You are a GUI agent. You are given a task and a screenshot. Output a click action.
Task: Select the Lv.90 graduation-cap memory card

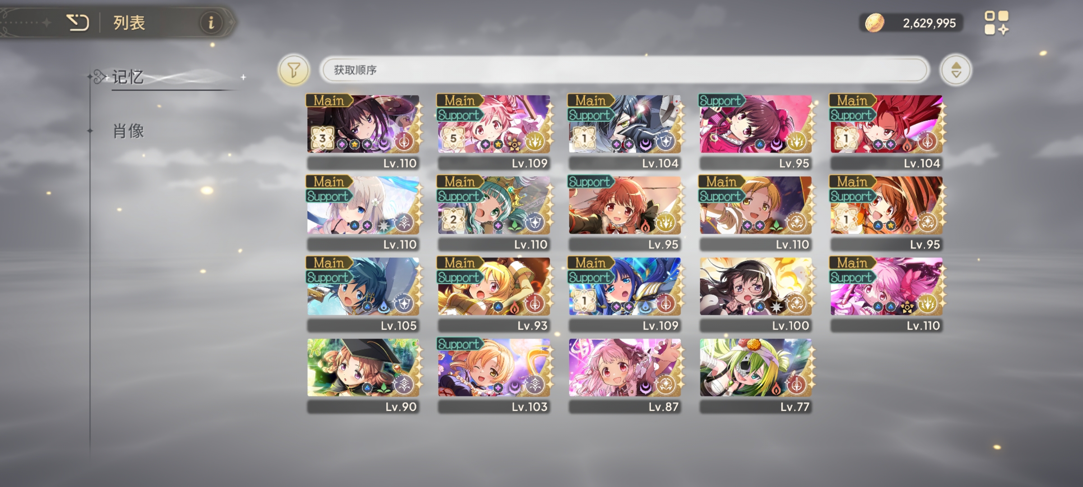[363, 375]
